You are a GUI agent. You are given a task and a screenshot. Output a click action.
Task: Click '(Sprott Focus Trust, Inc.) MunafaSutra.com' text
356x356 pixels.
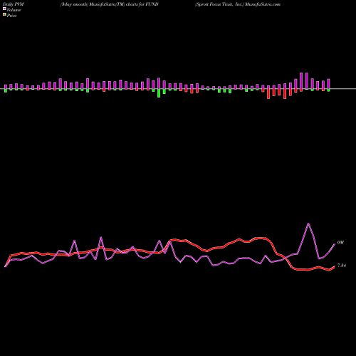pyautogui.click(x=238, y=4)
